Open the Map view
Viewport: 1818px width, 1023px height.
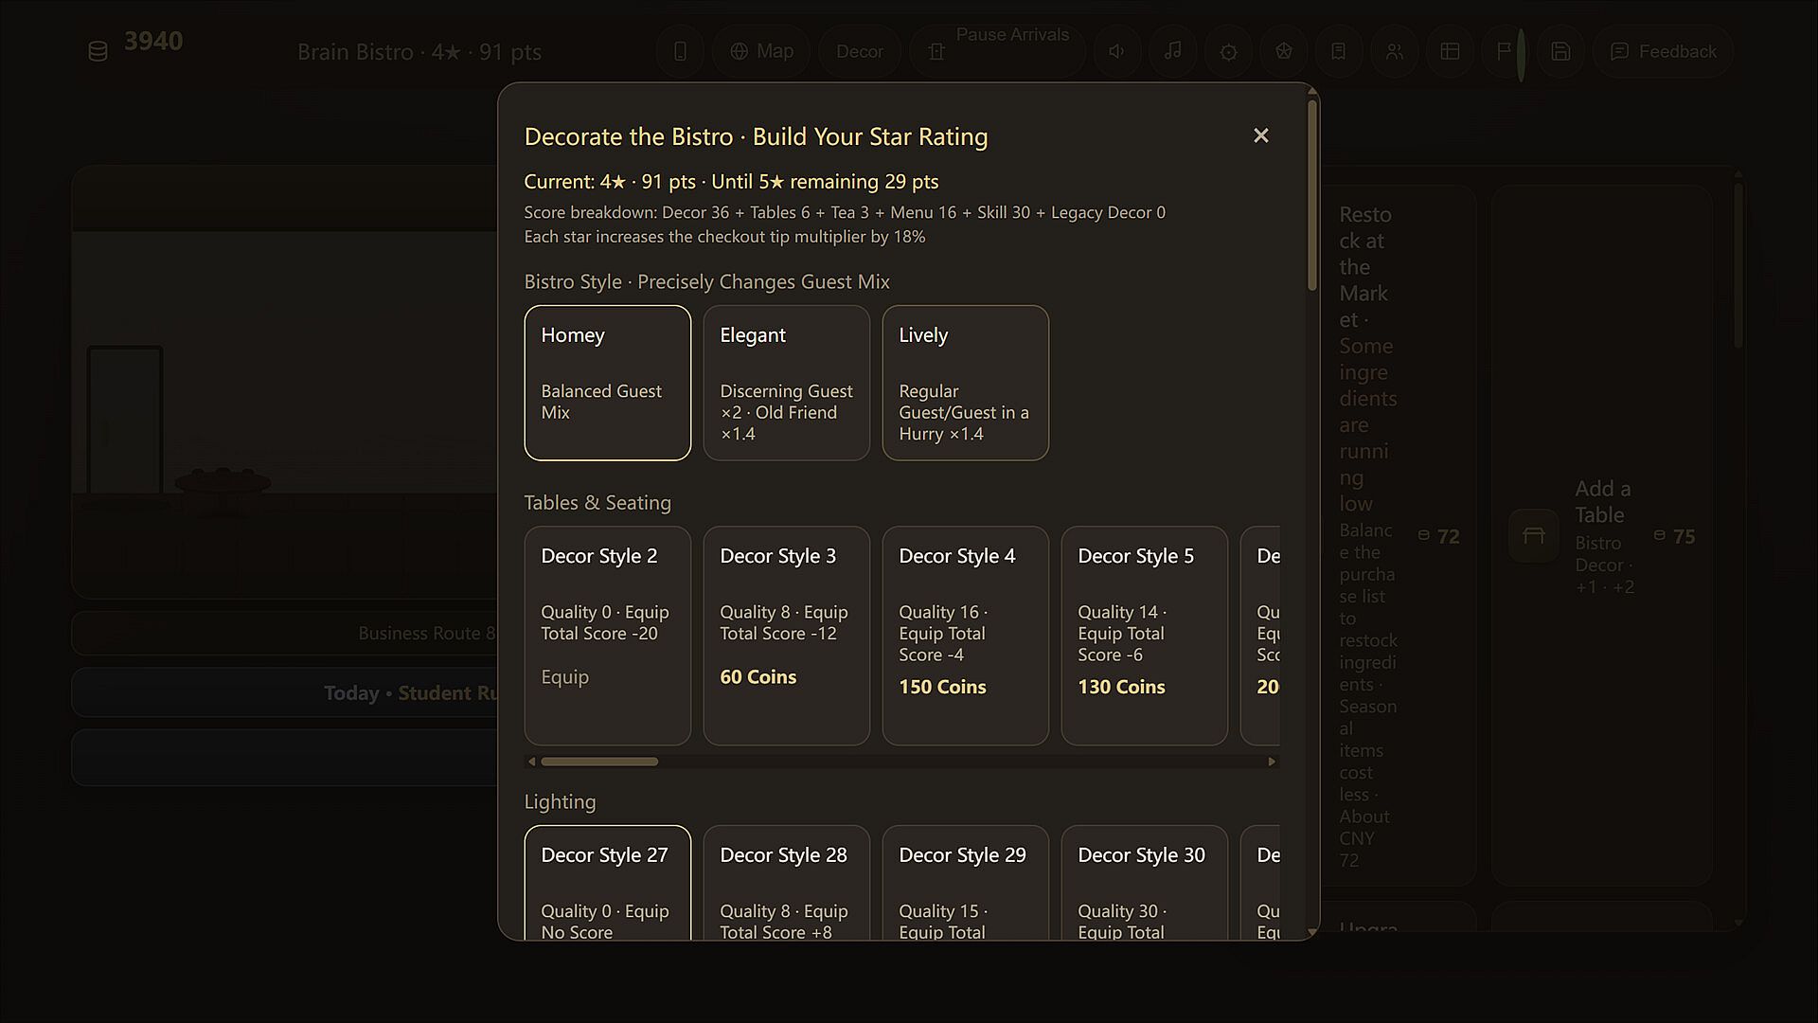pyautogui.click(x=761, y=51)
